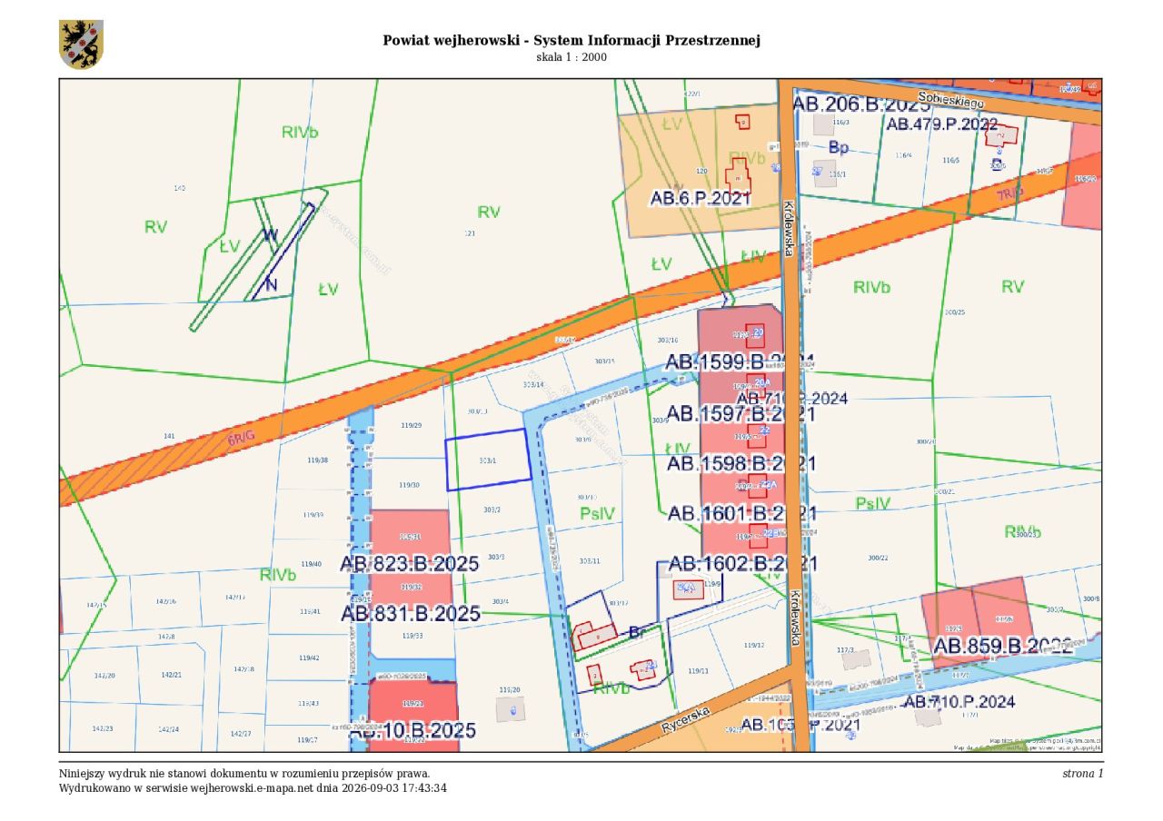This screenshot has width=1163, height=821.
Task: Click the 'Niniejszy wydruk nie stanowi dokumentu' disclaimer
Action: click(244, 774)
